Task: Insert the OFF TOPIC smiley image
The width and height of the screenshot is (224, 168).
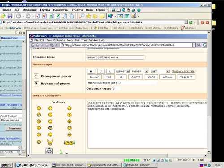Action: tap(49, 151)
